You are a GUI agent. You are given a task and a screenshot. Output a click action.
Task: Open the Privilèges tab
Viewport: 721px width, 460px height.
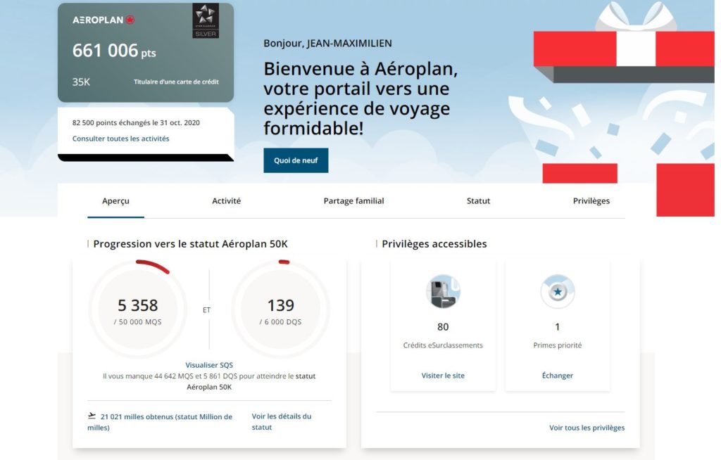[590, 201]
